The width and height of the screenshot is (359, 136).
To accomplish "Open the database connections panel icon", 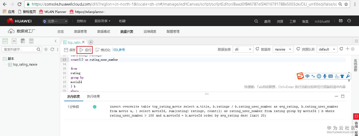I will point(23,41).
